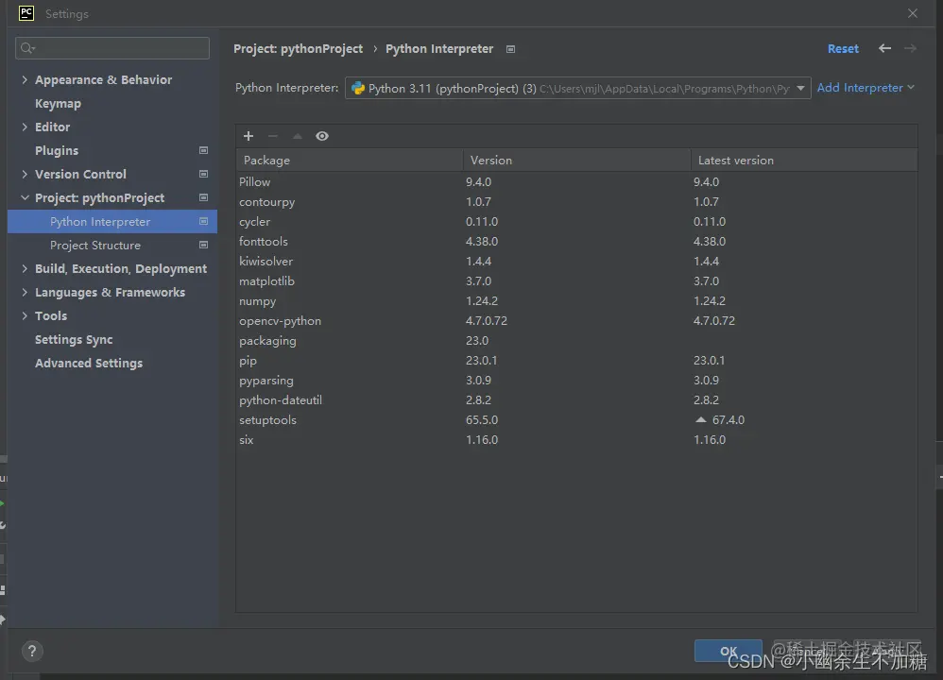
Task: Expand the Tools section
Action: (x=25, y=315)
